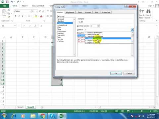The height and width of the screenshot is (119, 159).
Task: Click Cancel in the Format Cells dialog
Action: coord(129,73)
